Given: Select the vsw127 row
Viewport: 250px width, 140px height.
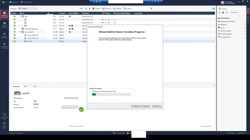Looking at the screenshot, I should [30, 41].
